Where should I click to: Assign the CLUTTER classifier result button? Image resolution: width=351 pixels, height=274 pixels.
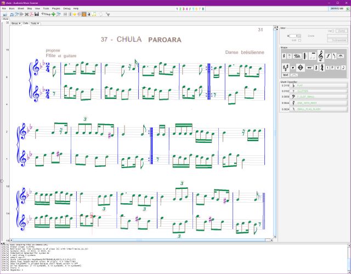[x=319, y=91]
